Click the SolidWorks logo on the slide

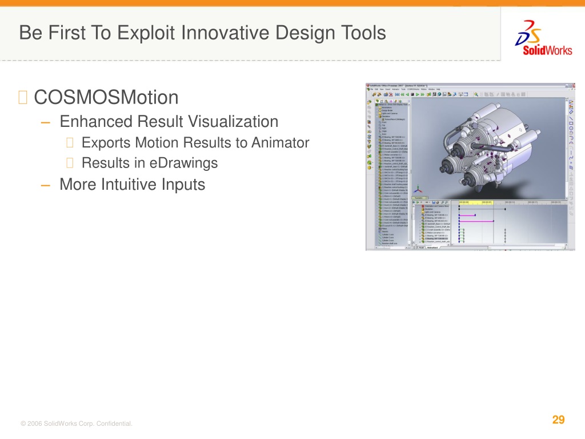coord(544,38)
